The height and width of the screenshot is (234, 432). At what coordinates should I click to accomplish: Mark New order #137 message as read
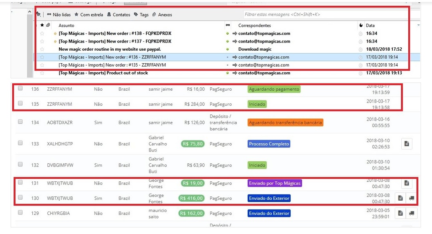pyautogui.click(x=227, y=42)
